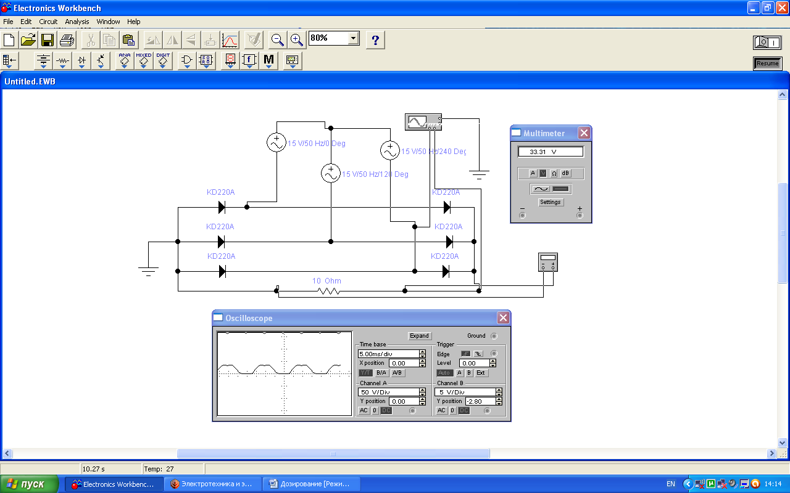Open the Controls parts bin
Viewport: 790px width, 493px height.
pos(249,61)
